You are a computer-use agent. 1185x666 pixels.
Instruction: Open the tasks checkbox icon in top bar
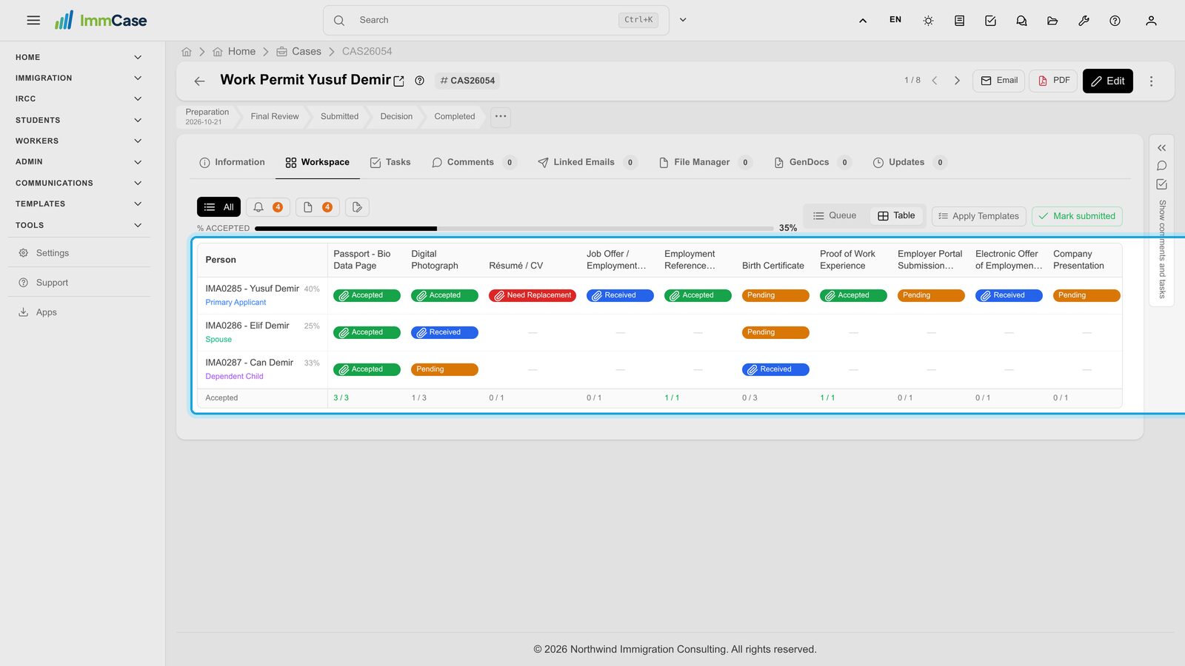(x=990, y=21)
